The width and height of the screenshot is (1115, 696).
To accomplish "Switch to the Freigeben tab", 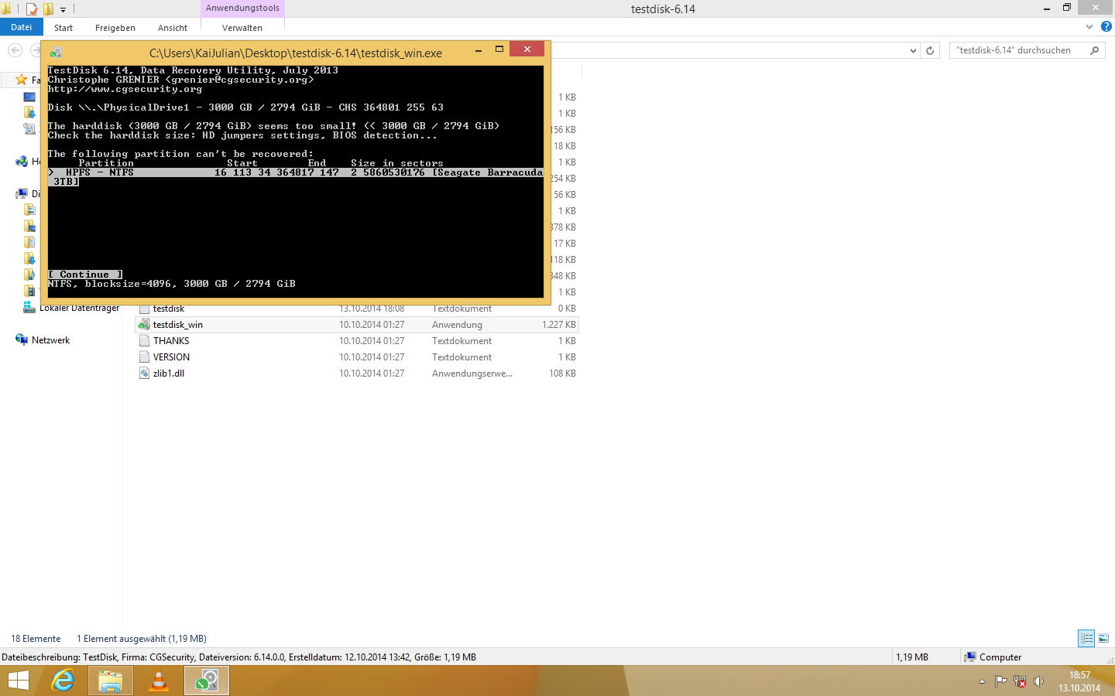I will tap(115, 28).
